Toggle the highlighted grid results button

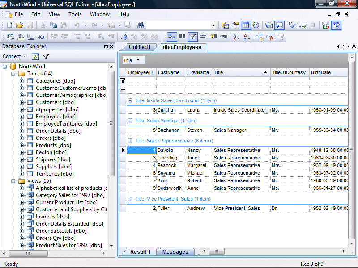246,25
